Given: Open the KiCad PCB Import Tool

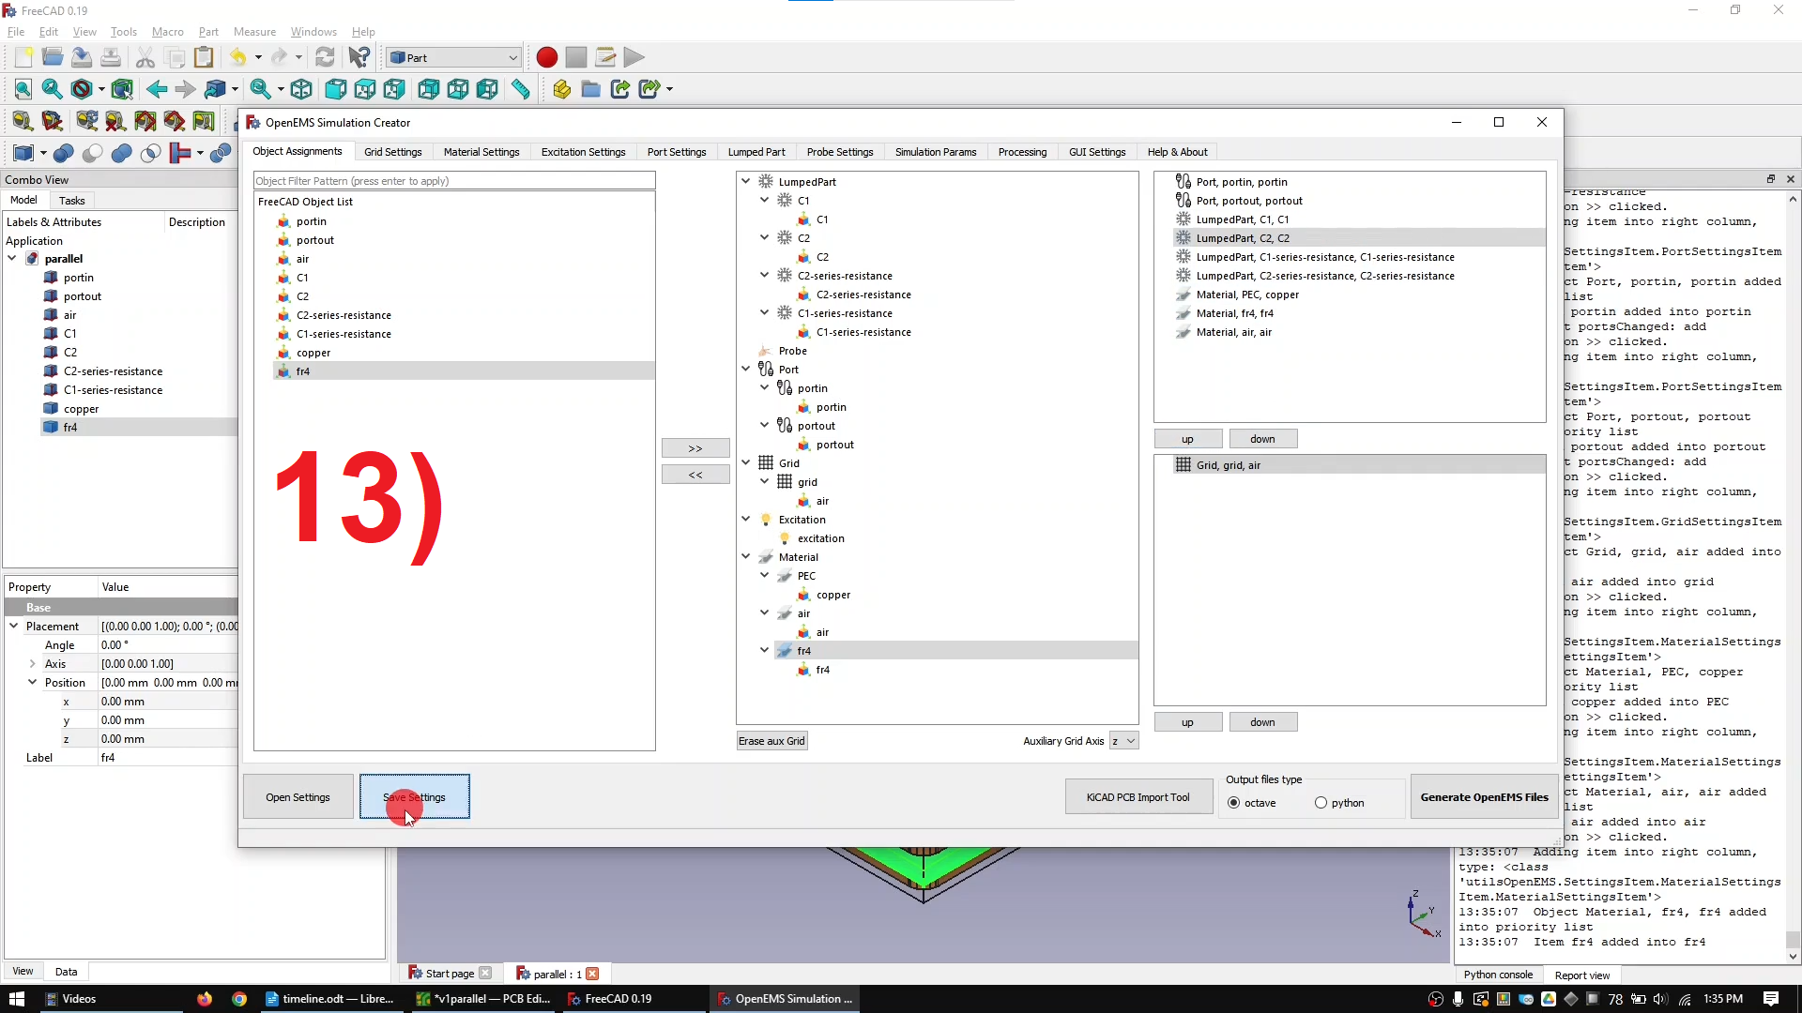Looking at the screenshot, I should 1138,796.
